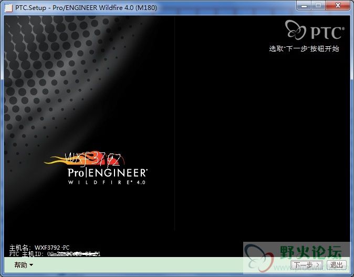The height and width of the screenshot is (277, 354).
Task: Click the host name text WXF3792-PC
Action: 52,248
